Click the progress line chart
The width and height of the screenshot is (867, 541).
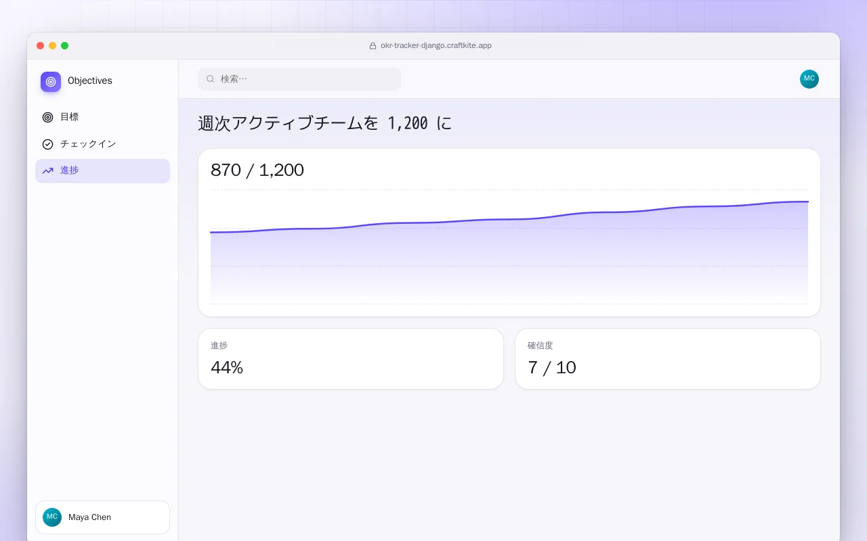coord(509,247)
